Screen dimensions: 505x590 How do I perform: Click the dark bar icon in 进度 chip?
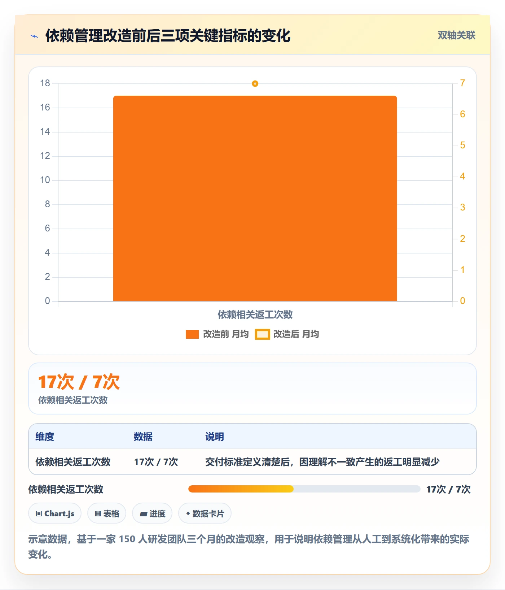click(x=144, y=514)
